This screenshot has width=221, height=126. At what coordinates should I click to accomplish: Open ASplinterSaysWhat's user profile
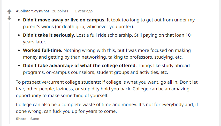pyautogui.click(x=32, y=11)
